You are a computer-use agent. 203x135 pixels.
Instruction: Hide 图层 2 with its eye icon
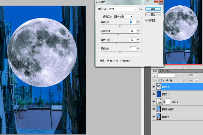[154, 87]
